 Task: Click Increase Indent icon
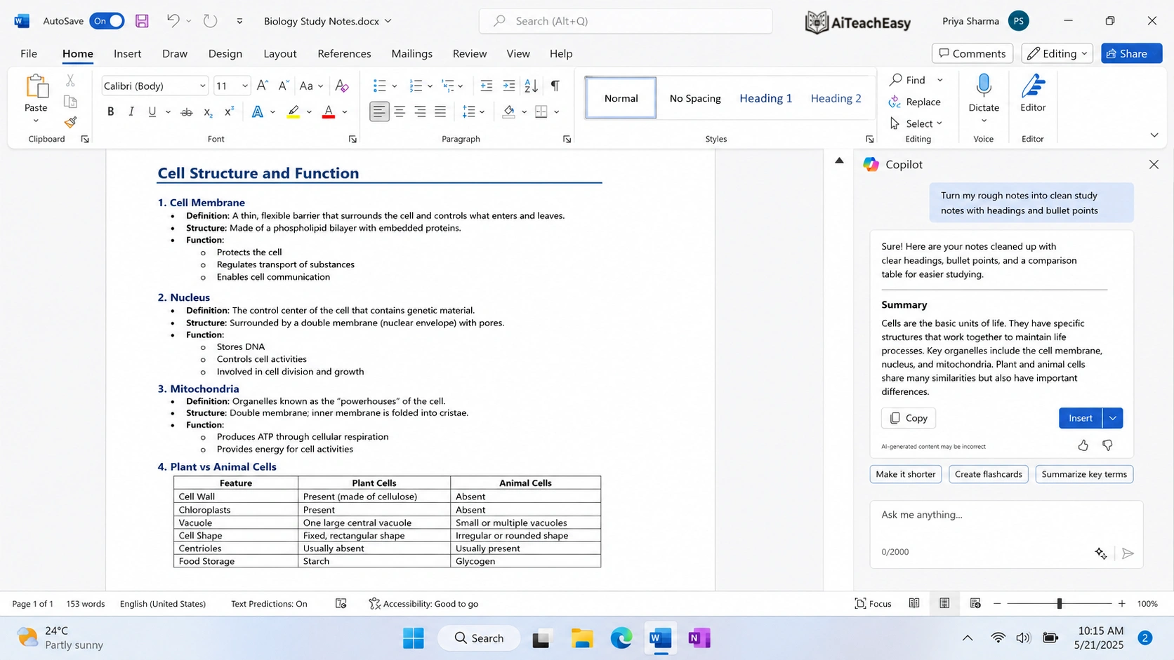(x=509, y=86)
